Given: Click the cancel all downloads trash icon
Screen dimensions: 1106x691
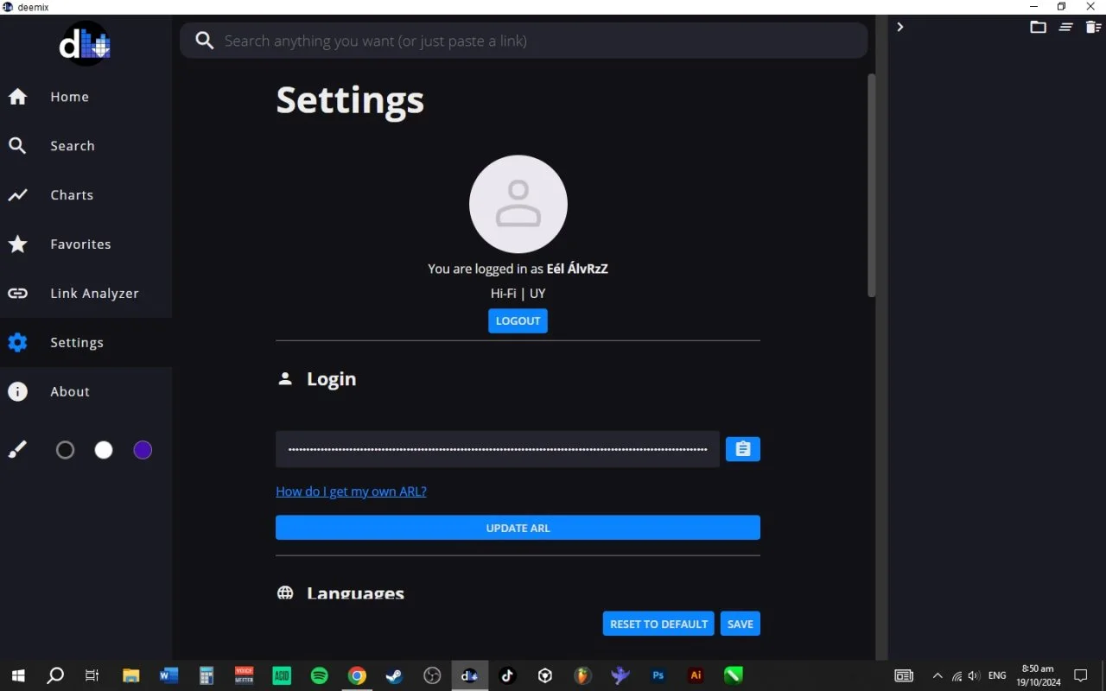Looking at the screenshot, I should coord(1093,27).
